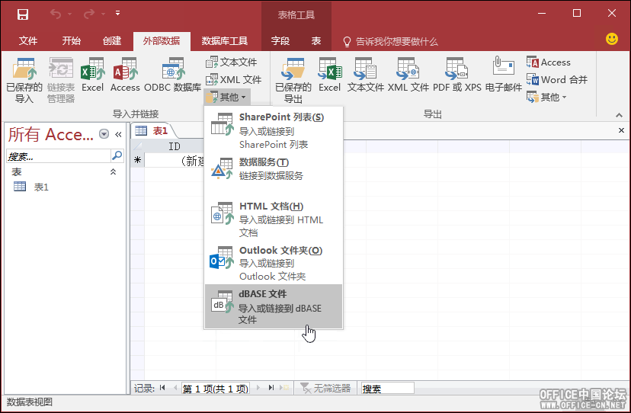Export to XML 文件 in export group
This screenshot has width=631, height=413.
click(x=408, y=75)
